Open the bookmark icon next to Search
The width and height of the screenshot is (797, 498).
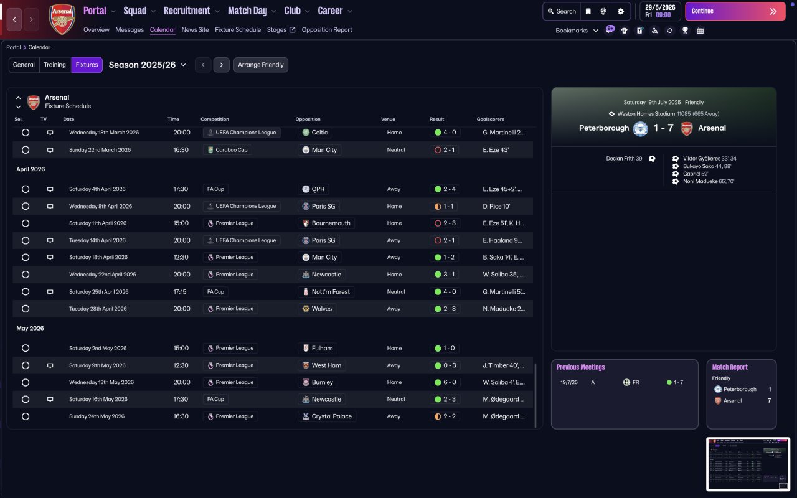click(588, 11)
